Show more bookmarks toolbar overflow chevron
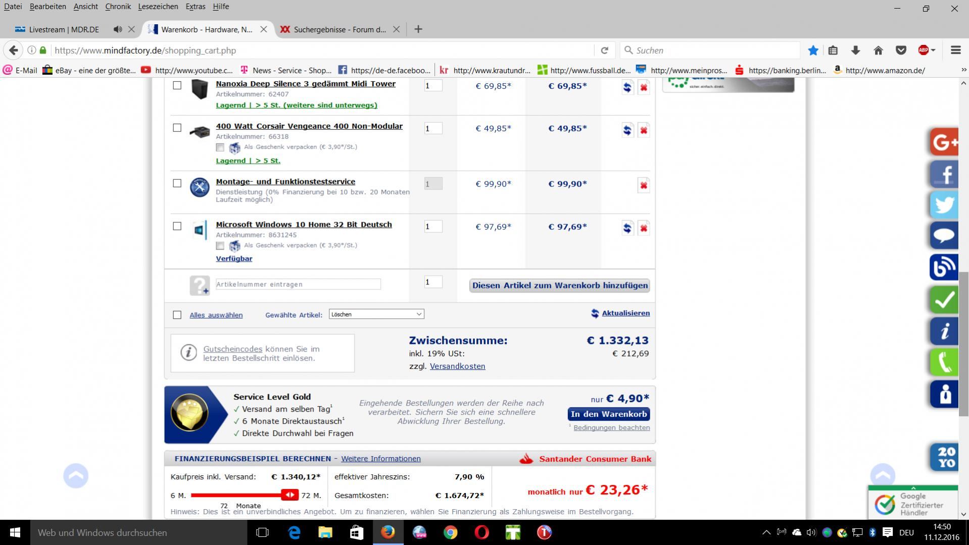 point(963,70)
